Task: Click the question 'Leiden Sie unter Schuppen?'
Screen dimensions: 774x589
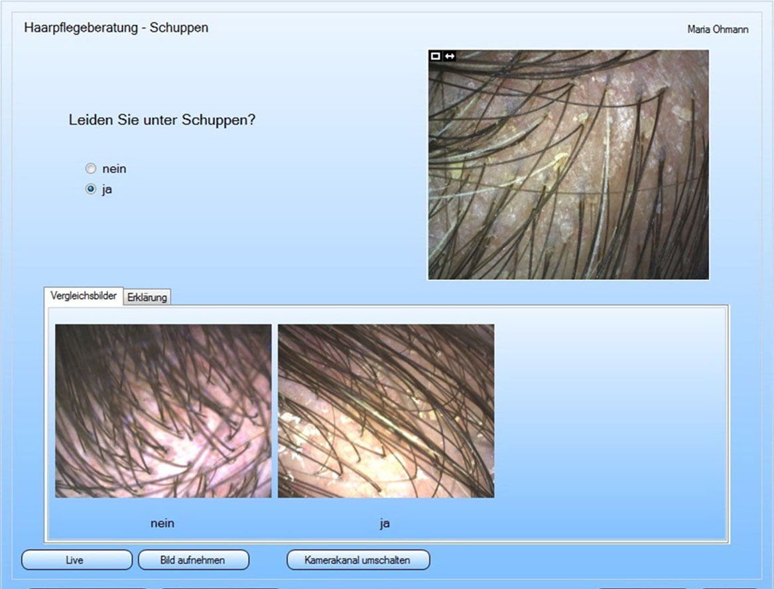Action: click(162, 120)
